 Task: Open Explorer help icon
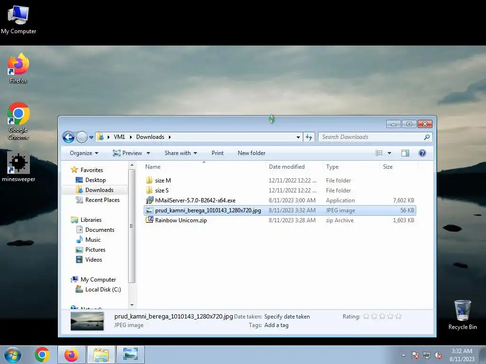click(x=422, y=153)
